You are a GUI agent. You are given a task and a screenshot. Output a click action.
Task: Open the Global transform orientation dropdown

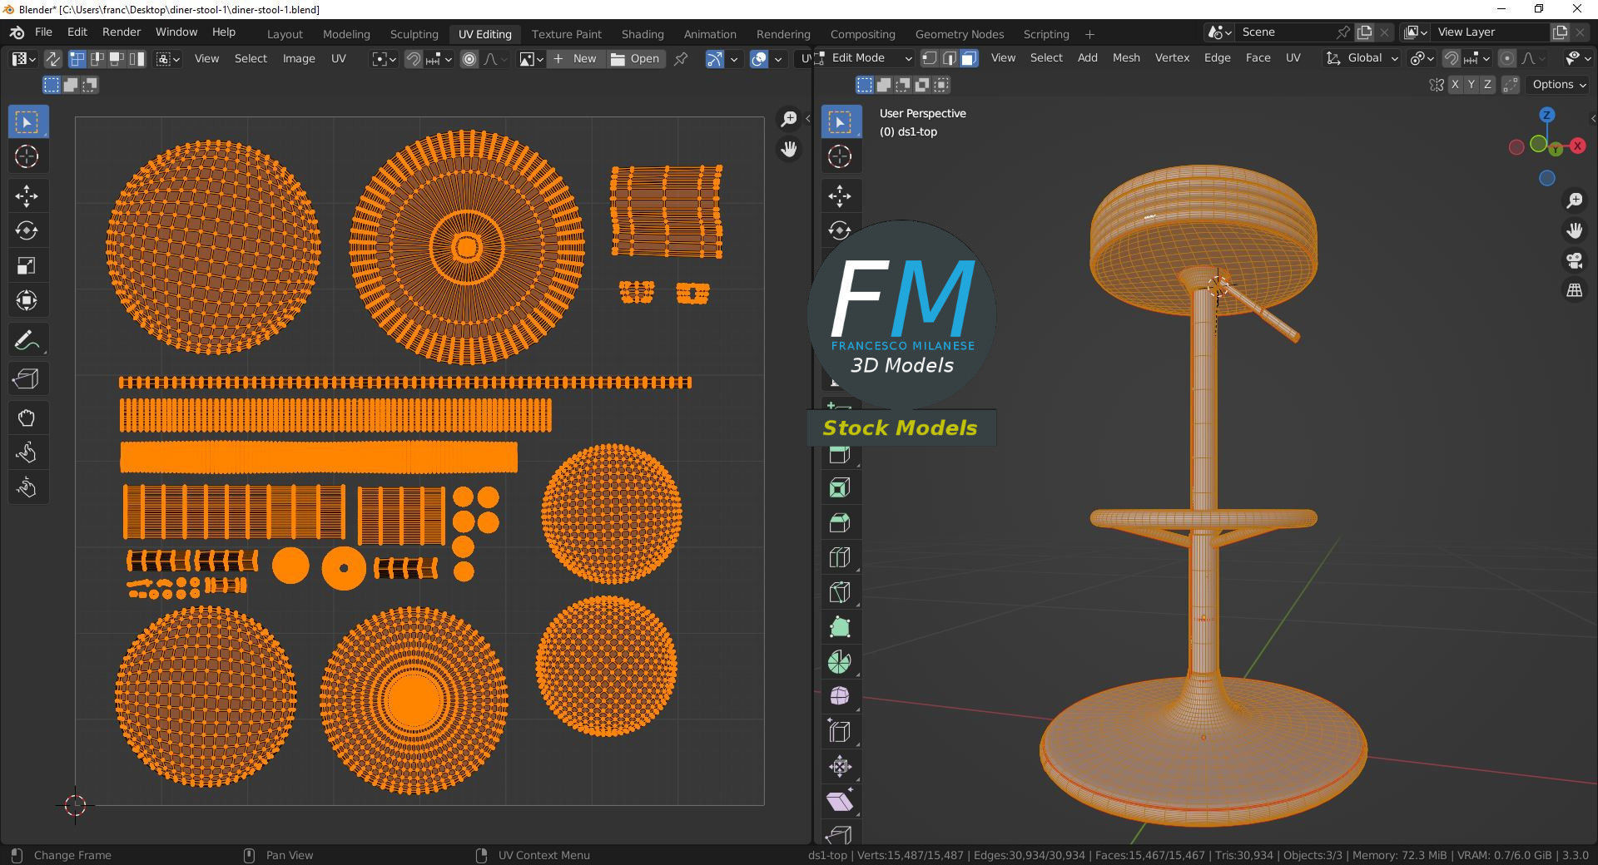tap(1362, 58)
